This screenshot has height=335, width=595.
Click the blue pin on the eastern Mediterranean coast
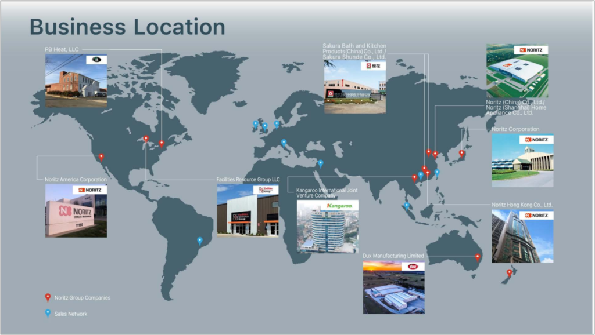321,163
